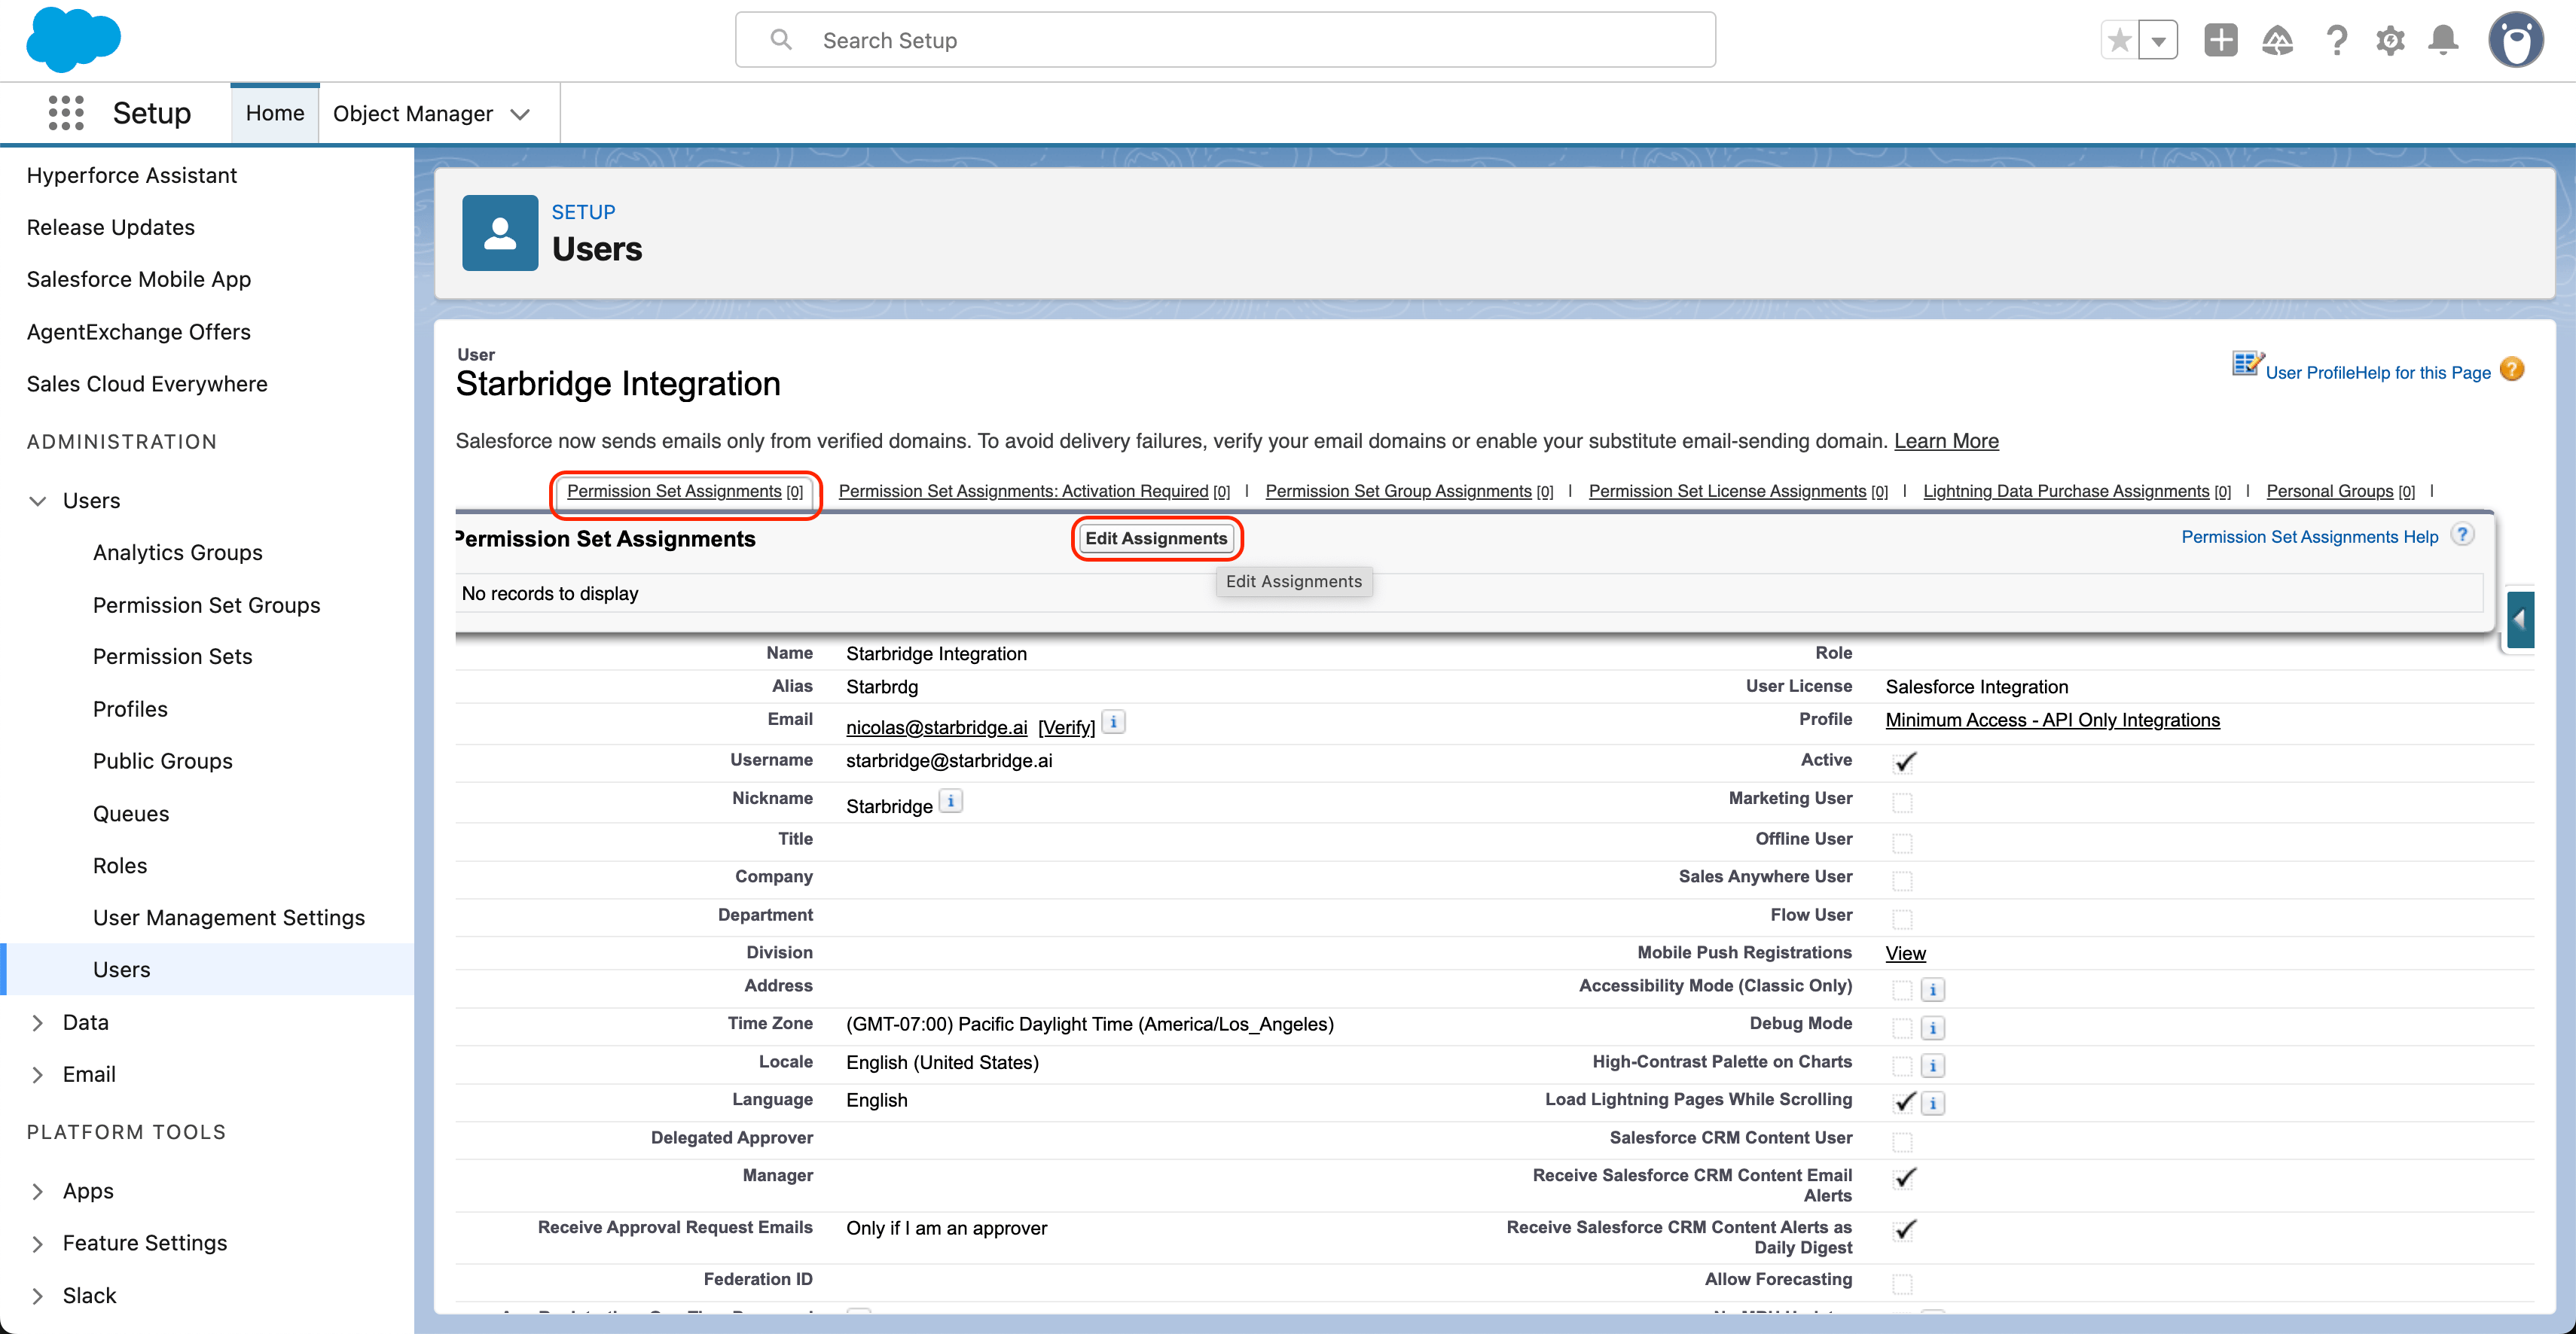Screen dimensions: 2576x1334
Task: Toggle the Allow Forecasting checkbox
Action: 1902,1284
